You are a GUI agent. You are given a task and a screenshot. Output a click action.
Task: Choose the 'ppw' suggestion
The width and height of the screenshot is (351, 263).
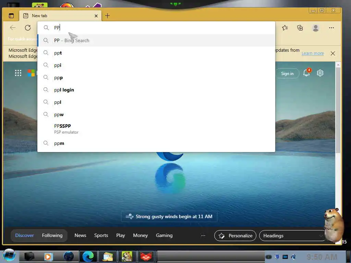pyautogui.click(x=156, y=114)
